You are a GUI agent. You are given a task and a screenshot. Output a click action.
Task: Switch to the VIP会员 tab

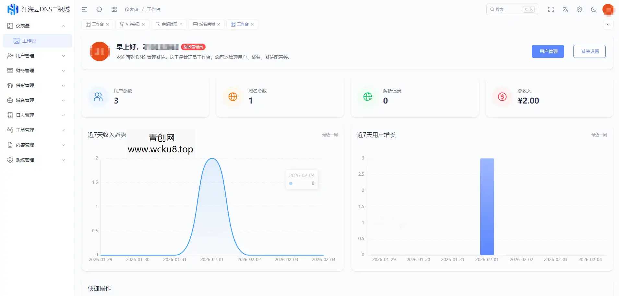[131, 24]
